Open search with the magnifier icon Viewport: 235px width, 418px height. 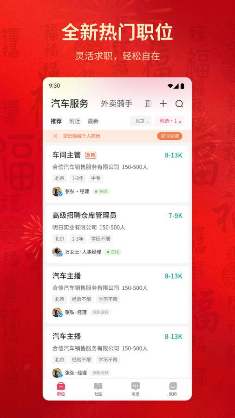[179, 104]
